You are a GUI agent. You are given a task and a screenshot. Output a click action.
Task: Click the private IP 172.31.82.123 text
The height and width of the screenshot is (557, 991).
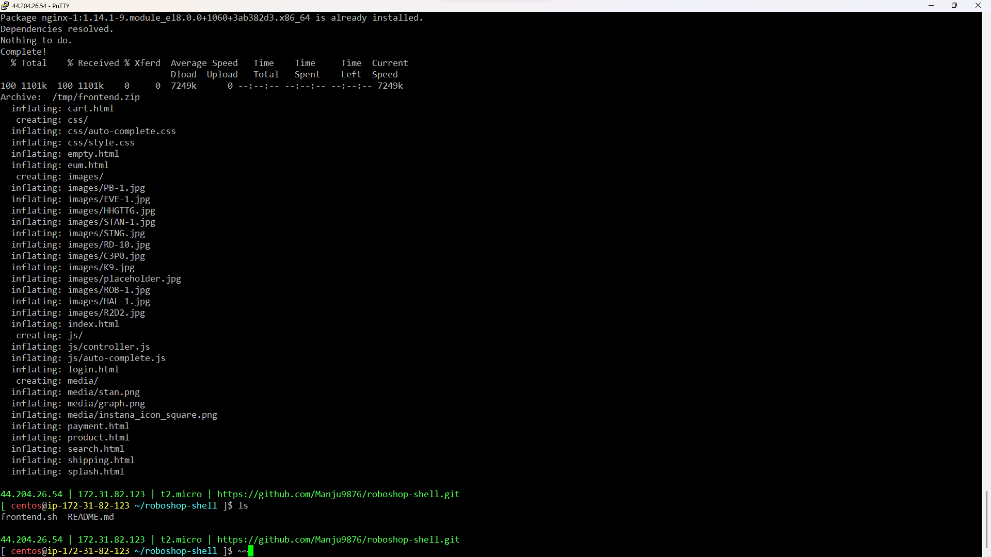tap(111, 494)
